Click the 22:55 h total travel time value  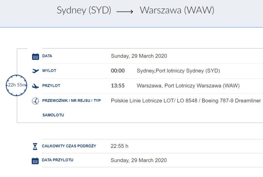coord(119,146)
